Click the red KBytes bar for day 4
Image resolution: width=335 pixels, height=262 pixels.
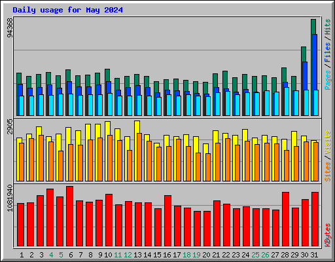[50, 217]
